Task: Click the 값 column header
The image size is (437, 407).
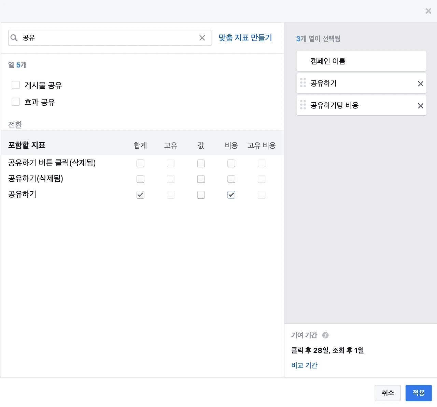Action: point(201,146)
